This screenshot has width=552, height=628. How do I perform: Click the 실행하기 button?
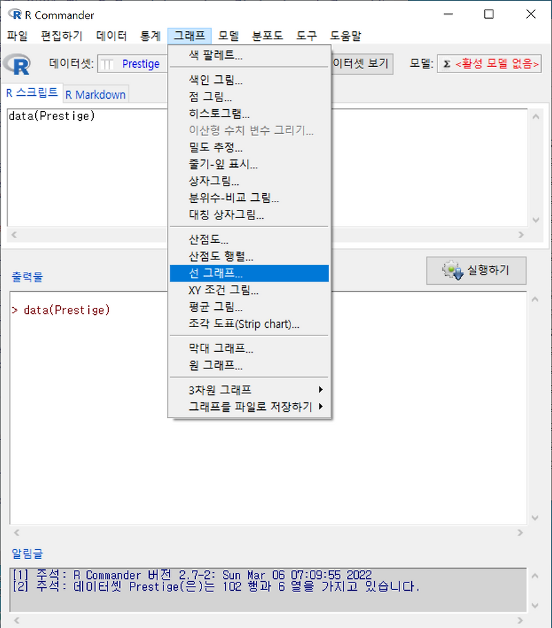pyautogui.click(x=476, y=271)
